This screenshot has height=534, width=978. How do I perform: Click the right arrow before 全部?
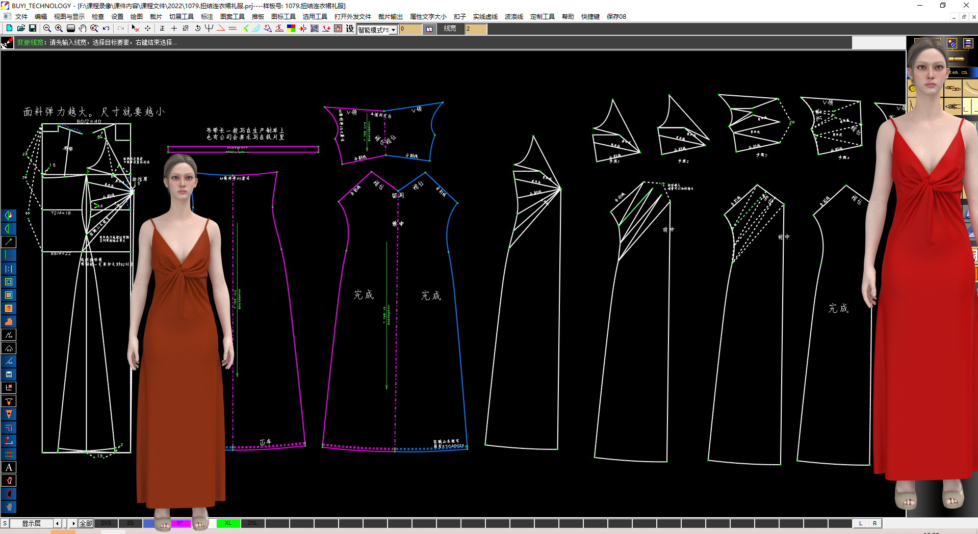pos(73,523)
